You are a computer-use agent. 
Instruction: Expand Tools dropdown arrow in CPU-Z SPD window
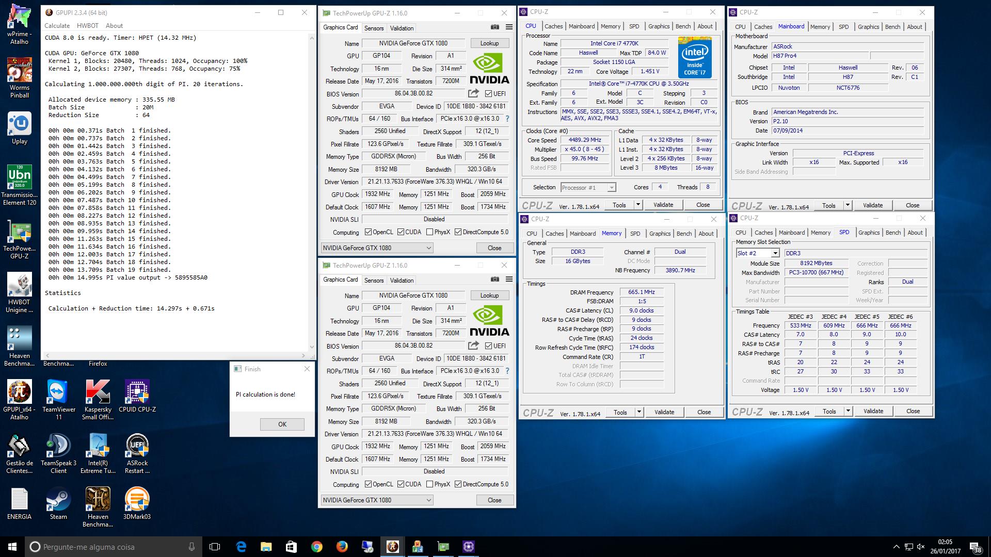coord(848,411)
